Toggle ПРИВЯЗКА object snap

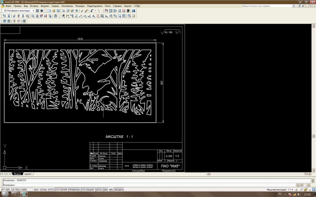pos(74,190)
